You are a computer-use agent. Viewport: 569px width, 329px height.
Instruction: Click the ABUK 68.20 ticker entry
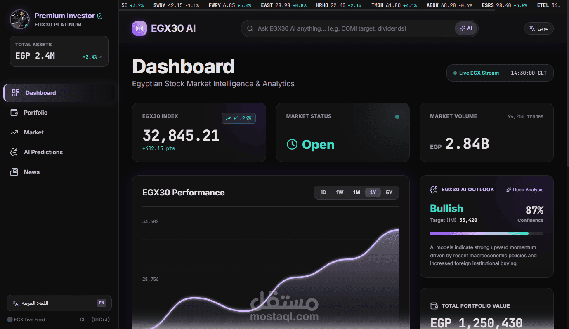449,5
